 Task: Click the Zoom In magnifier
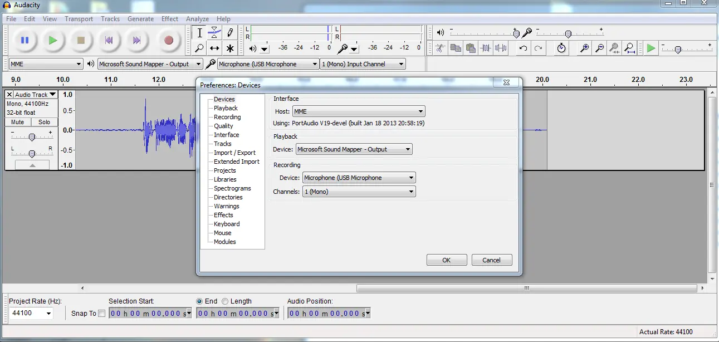[x=584, y=48]
